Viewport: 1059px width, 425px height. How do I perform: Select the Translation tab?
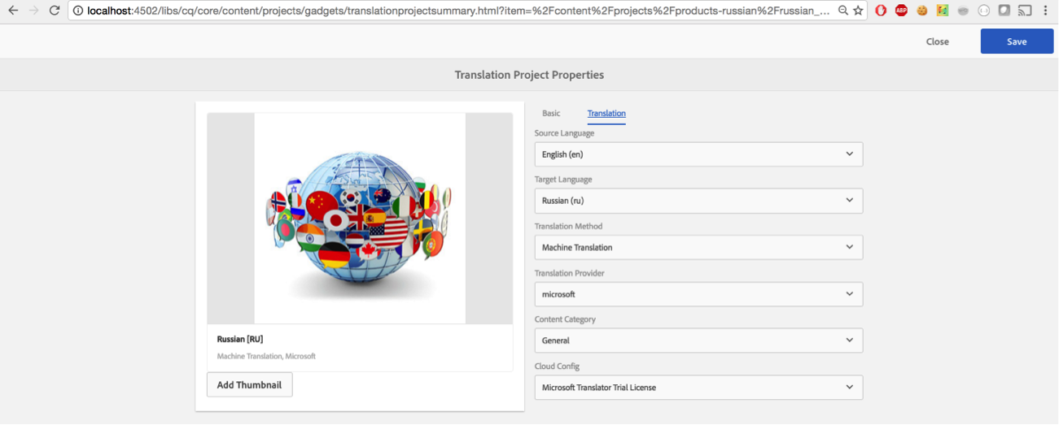(606, 113)
